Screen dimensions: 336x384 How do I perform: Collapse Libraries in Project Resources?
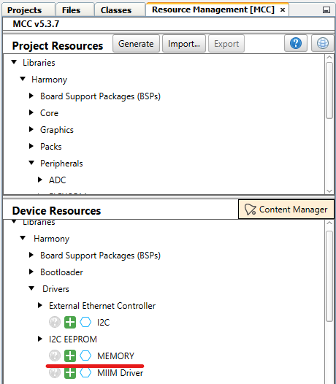[14, 62]
